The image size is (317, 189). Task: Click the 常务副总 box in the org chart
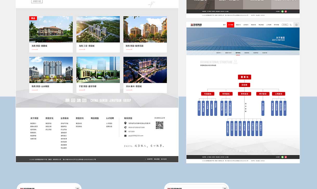click(244, 94)
